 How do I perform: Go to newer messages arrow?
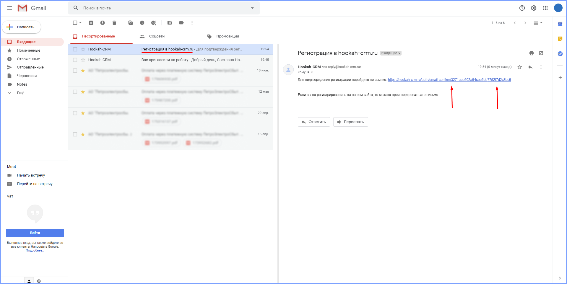(x=515, y=23)
